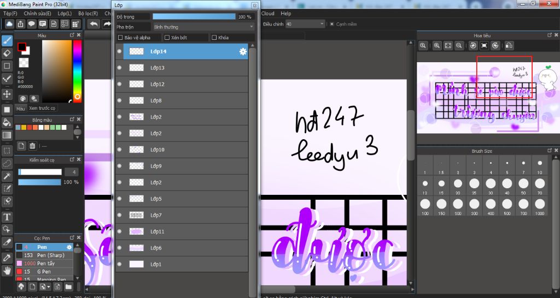This screenshot has width=560, height=298.
Task: Hide the Lớp8 layer
Action: (x=119, y=100)
